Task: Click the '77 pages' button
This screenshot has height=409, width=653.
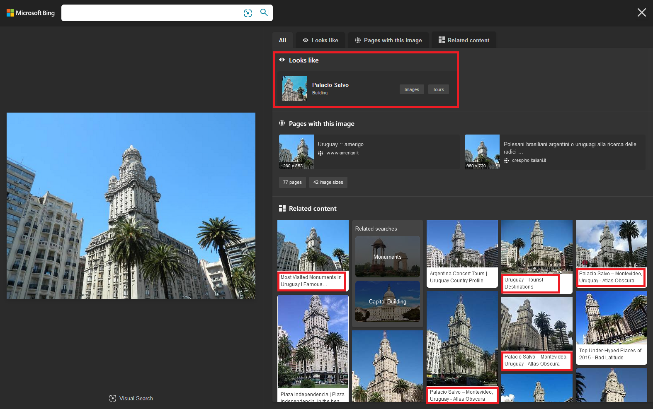Action: tap(292, 182)
